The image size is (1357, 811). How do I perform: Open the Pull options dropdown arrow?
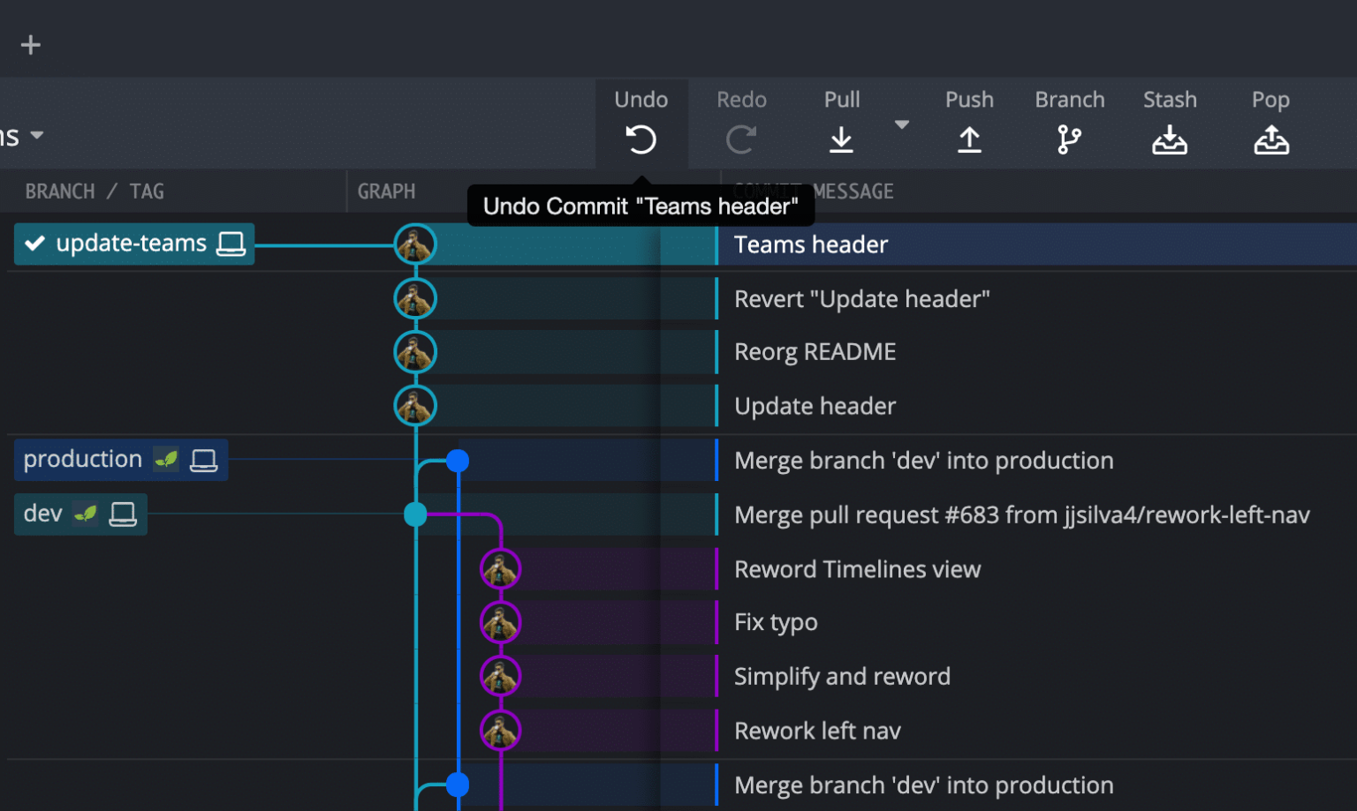pos(902,125)
